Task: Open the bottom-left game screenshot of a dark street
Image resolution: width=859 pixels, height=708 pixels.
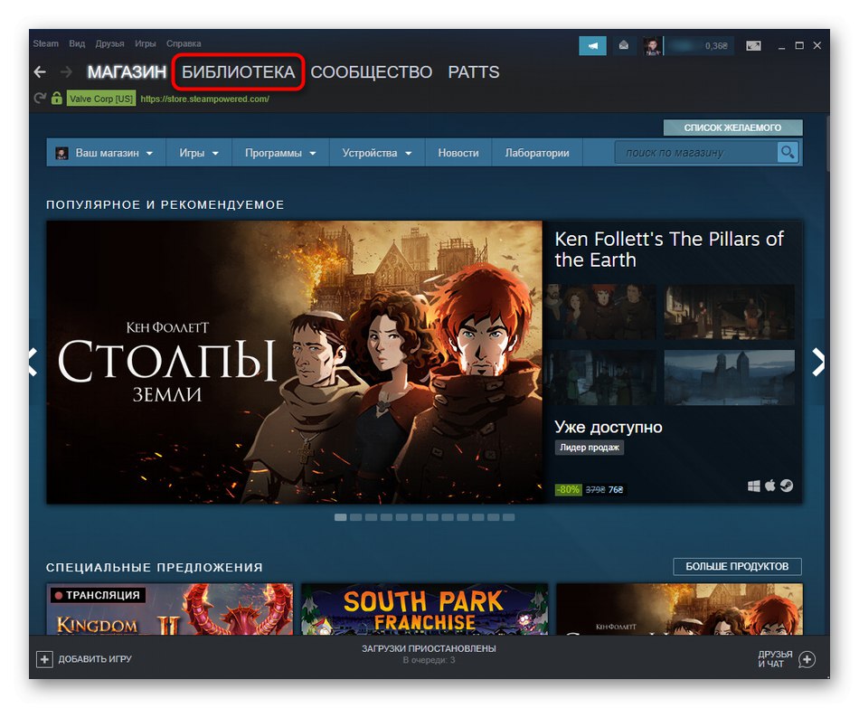Action: click(x=601, y=378)
